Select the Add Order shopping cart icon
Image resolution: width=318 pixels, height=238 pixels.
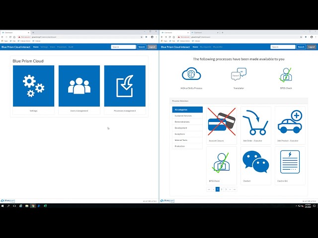click(255, 122)
